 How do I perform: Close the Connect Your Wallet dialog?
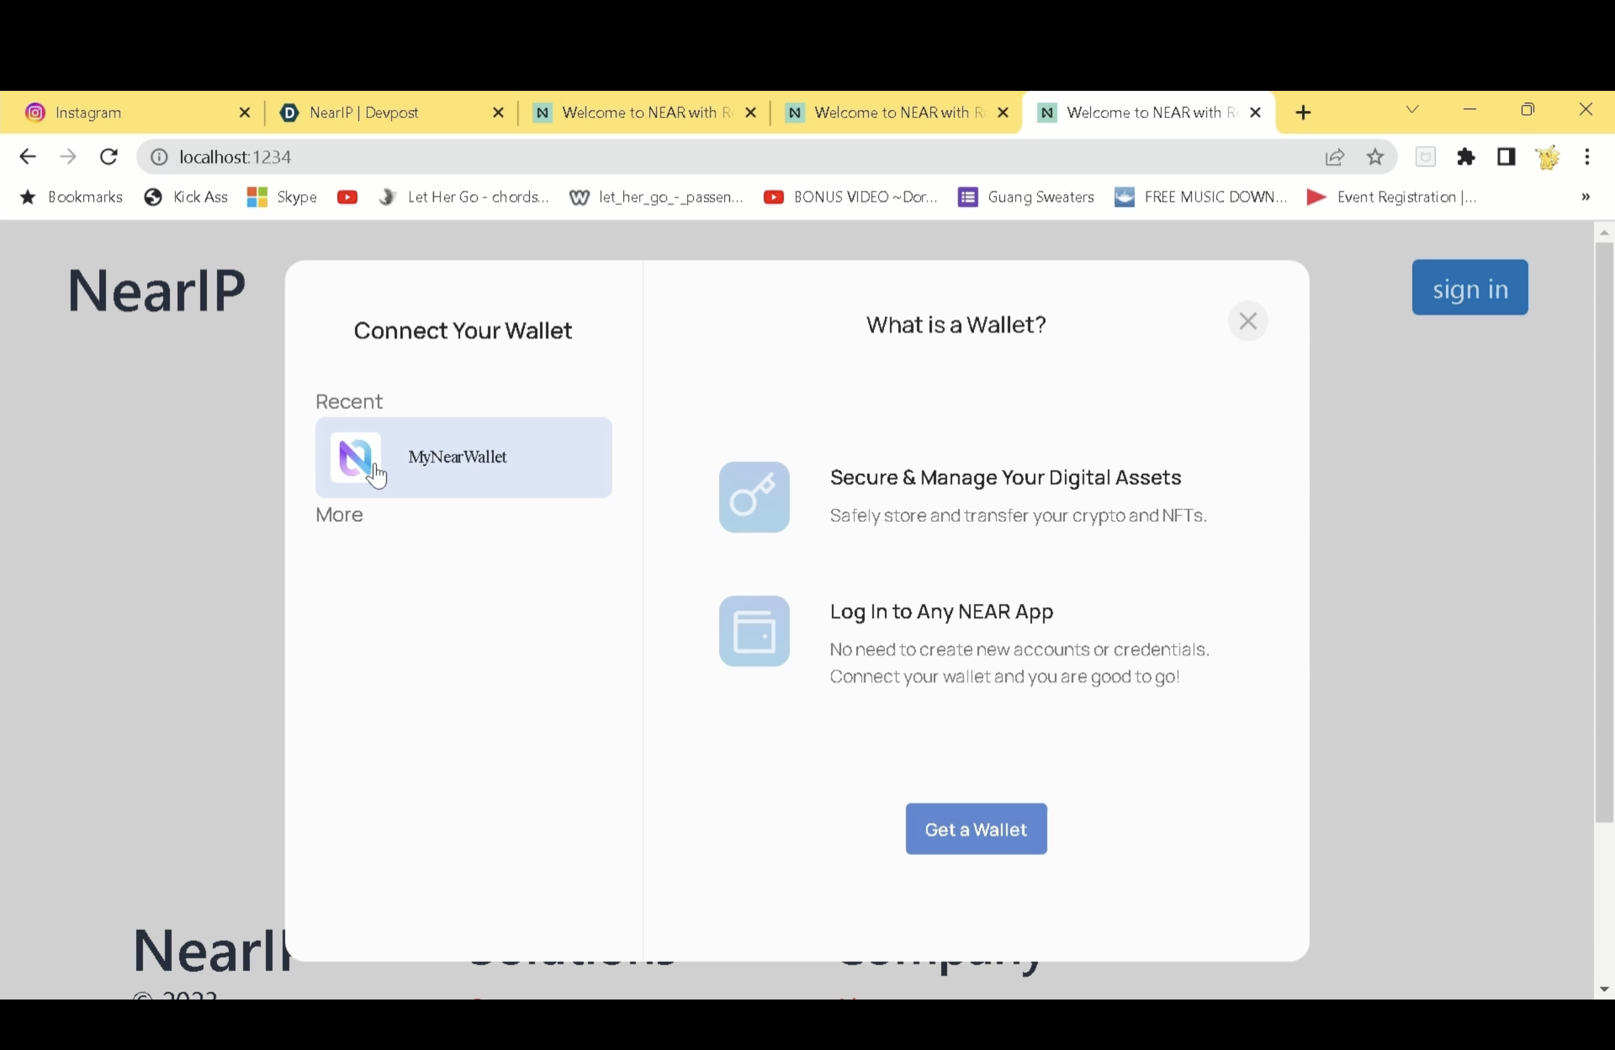click(x=1247, y=321)
